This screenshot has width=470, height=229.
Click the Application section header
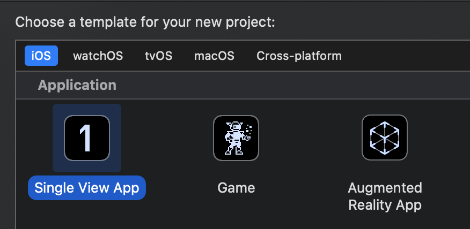point(77,85)
